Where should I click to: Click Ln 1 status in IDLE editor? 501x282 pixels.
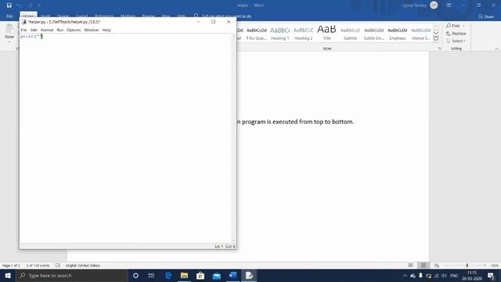coord(218,247)
